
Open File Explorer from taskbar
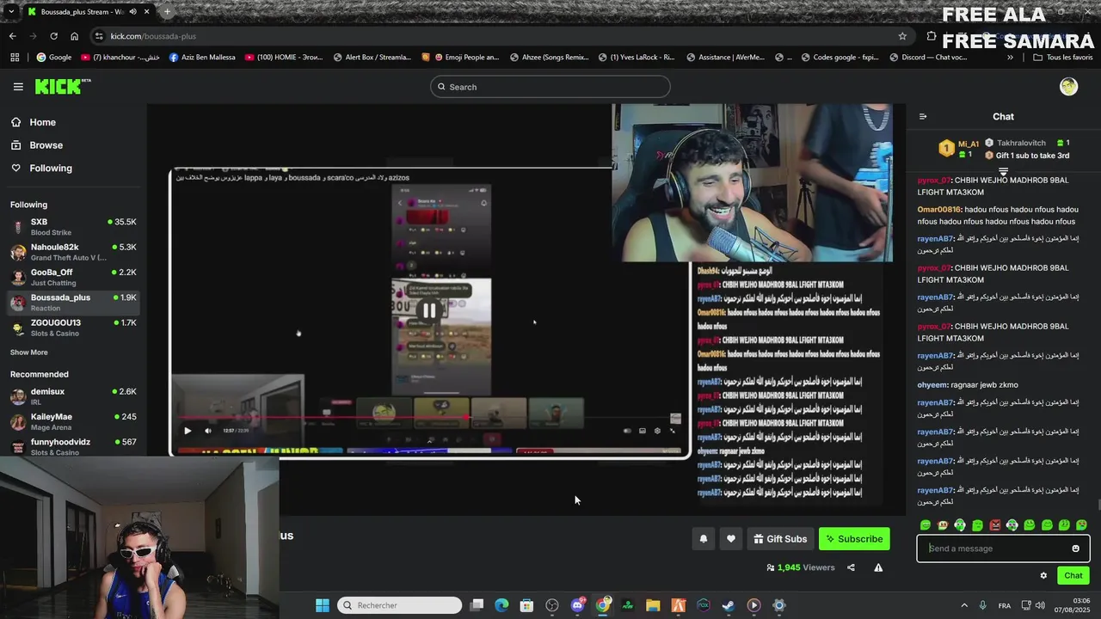point(653,605)
